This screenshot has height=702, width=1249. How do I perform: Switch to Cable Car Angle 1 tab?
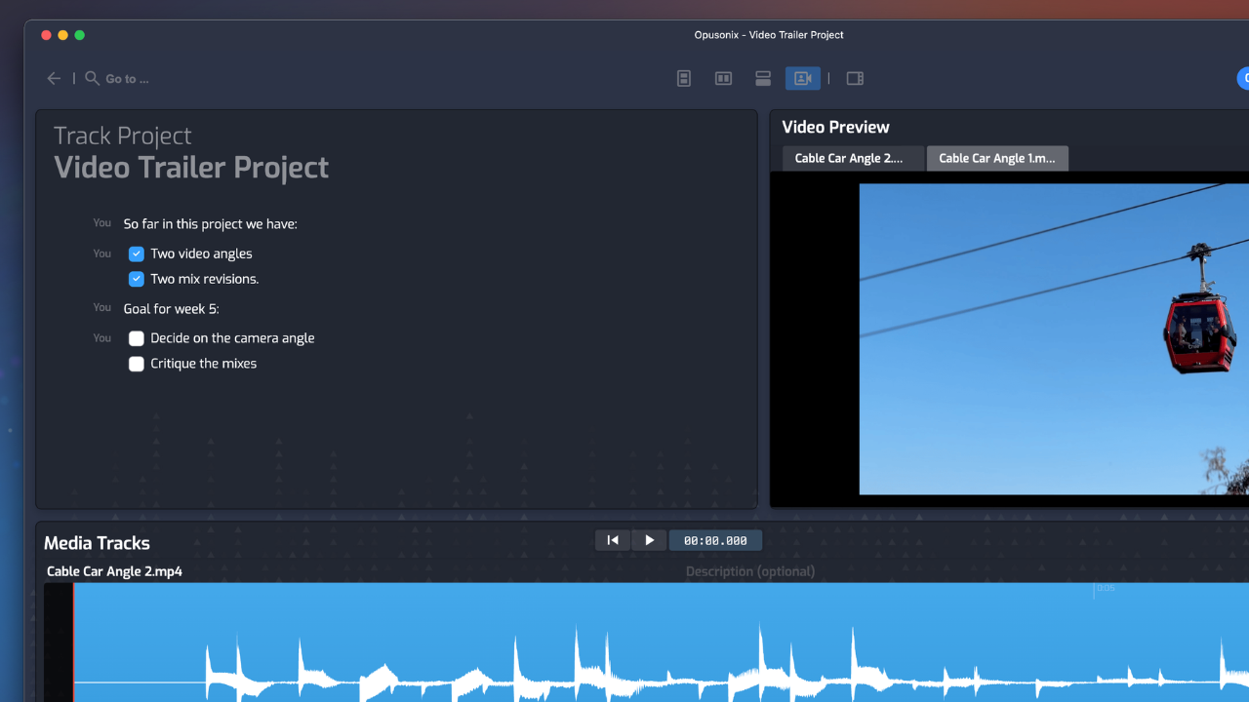click(x=996, y=159)
